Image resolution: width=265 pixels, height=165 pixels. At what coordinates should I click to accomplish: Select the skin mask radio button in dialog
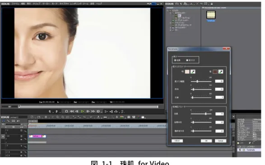[x=187, y=60]
